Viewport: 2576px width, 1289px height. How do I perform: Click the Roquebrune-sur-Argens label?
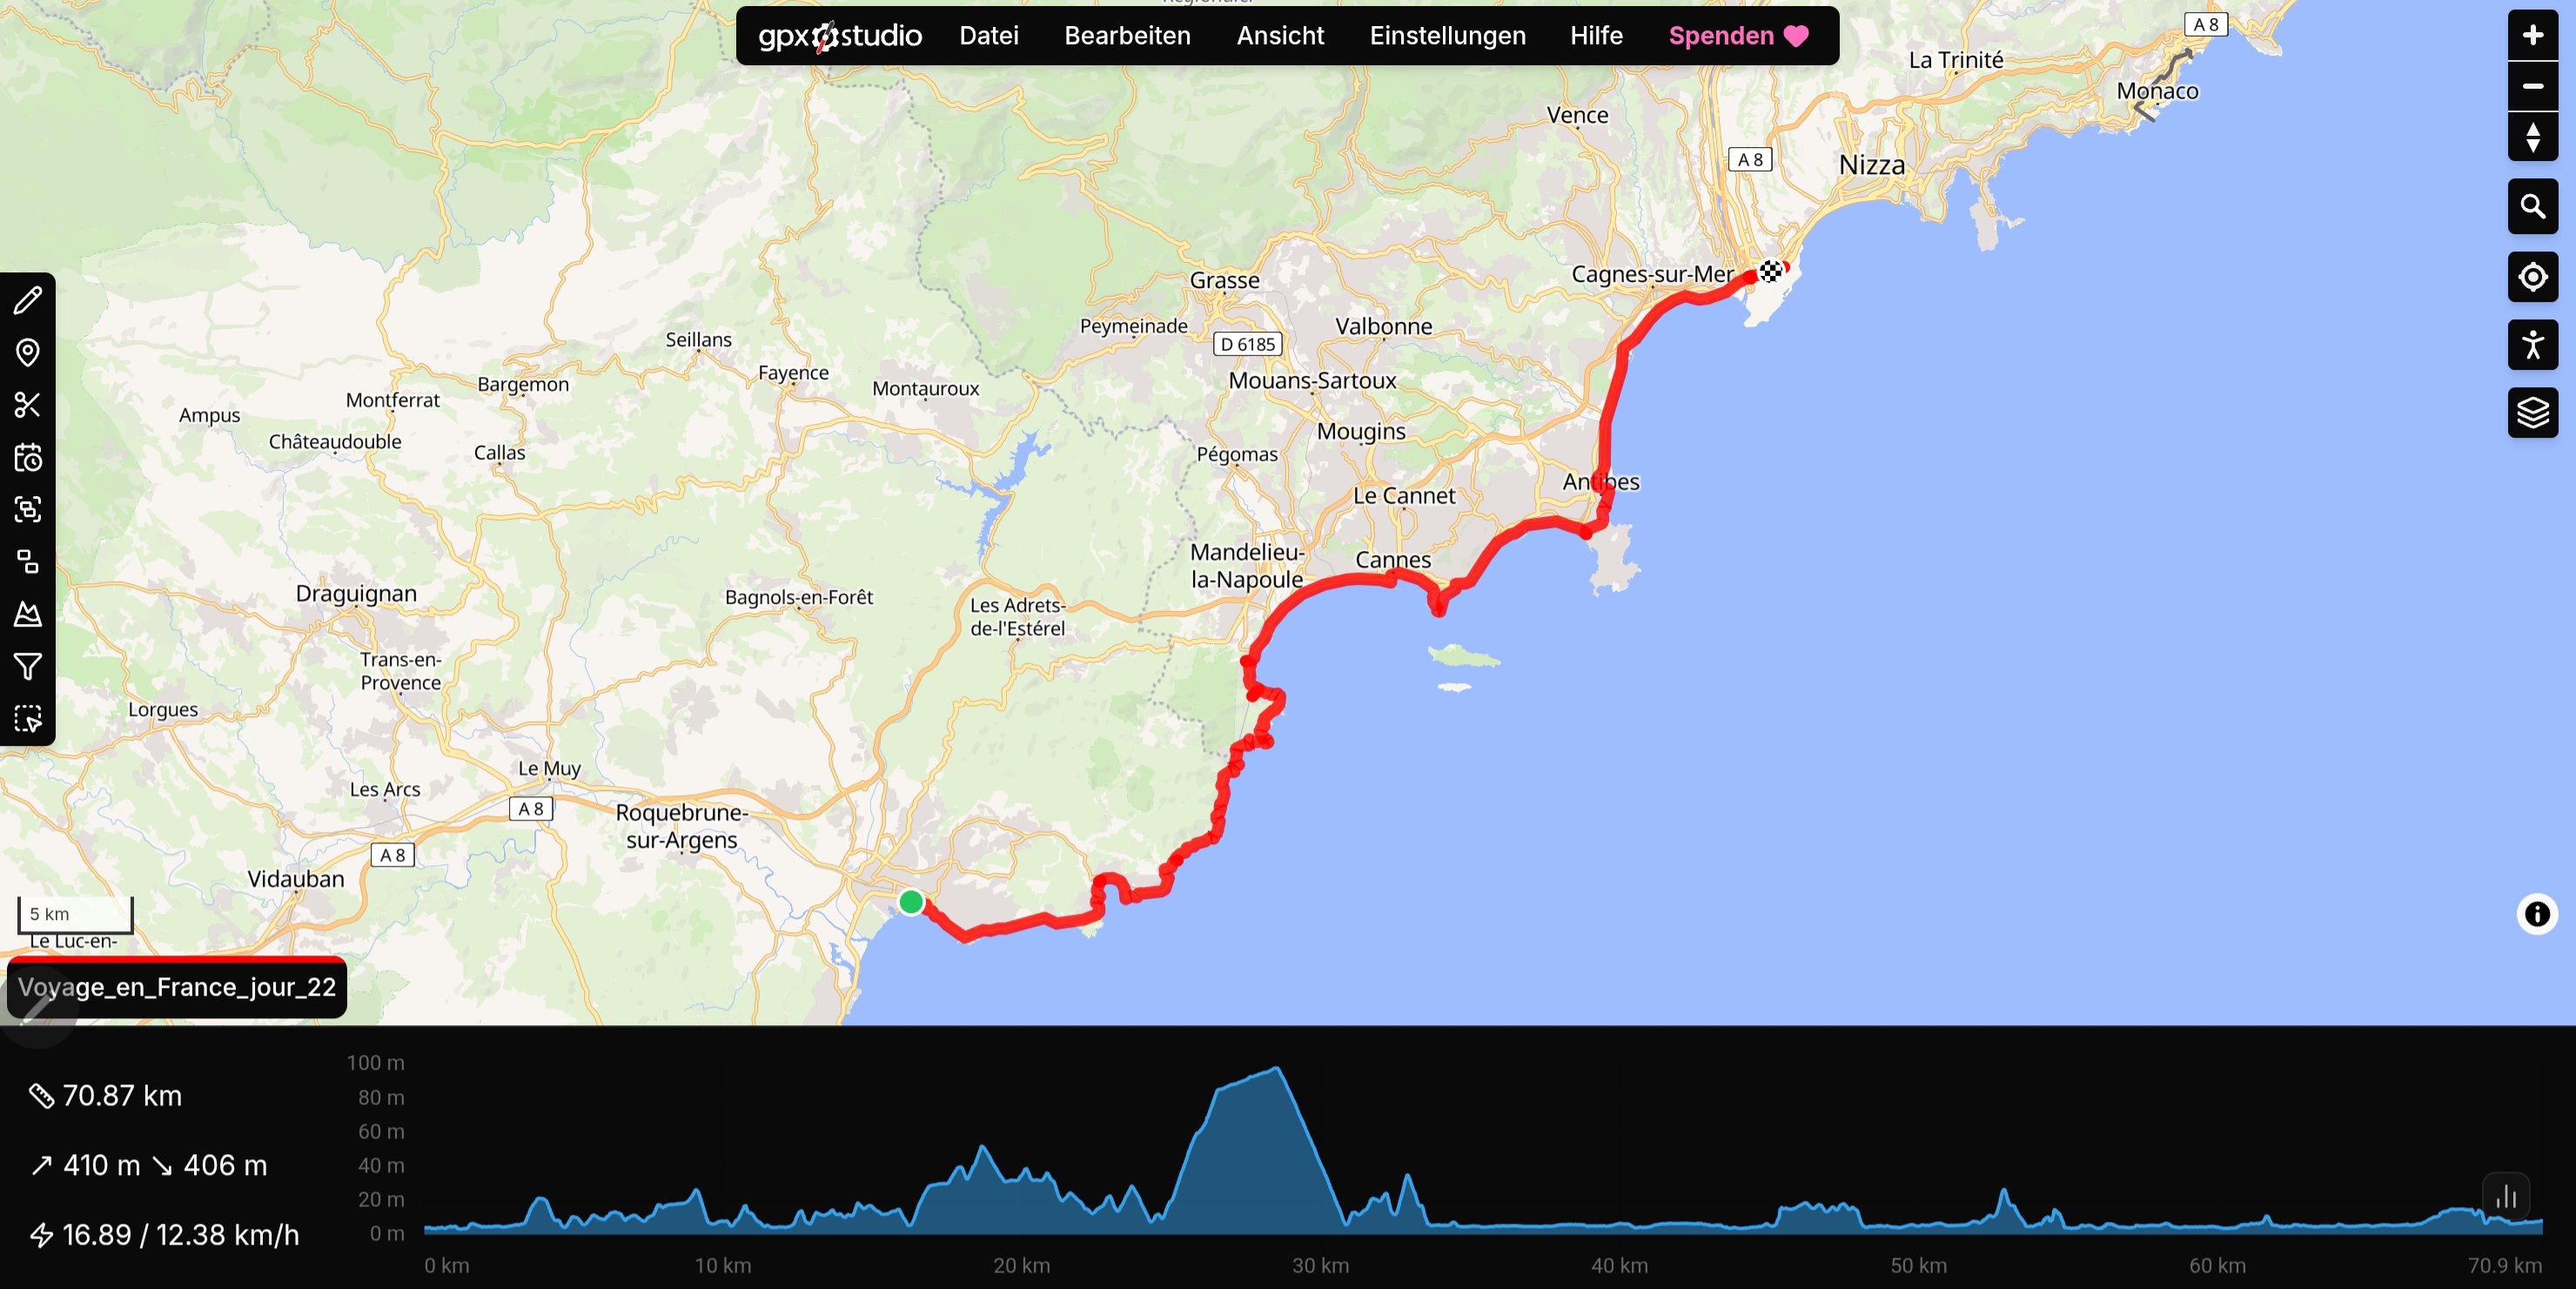[682, 826]
